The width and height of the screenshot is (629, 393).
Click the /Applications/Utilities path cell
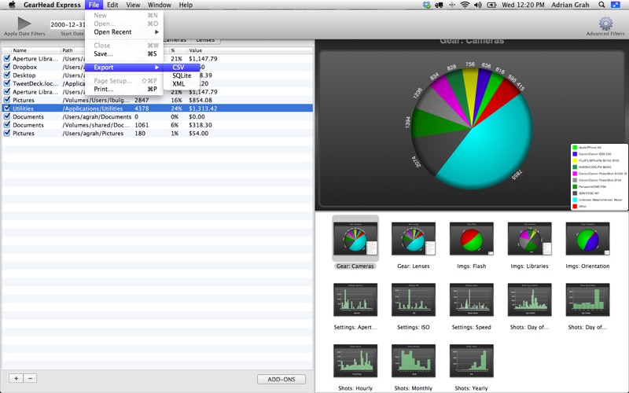coord(93,108)
